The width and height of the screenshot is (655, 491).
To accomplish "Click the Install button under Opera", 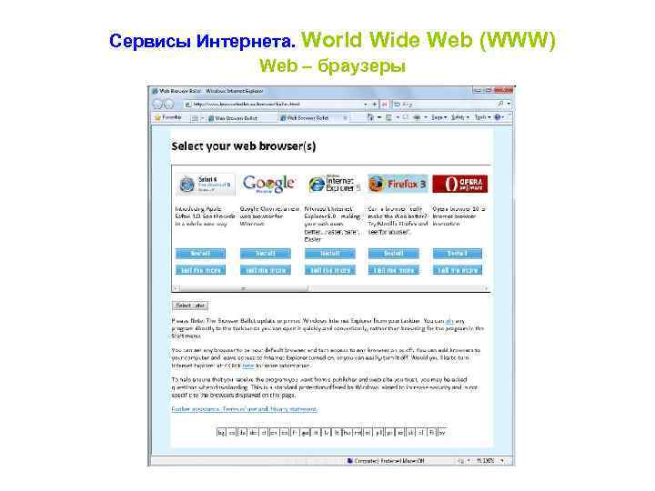I will (458, 254).
